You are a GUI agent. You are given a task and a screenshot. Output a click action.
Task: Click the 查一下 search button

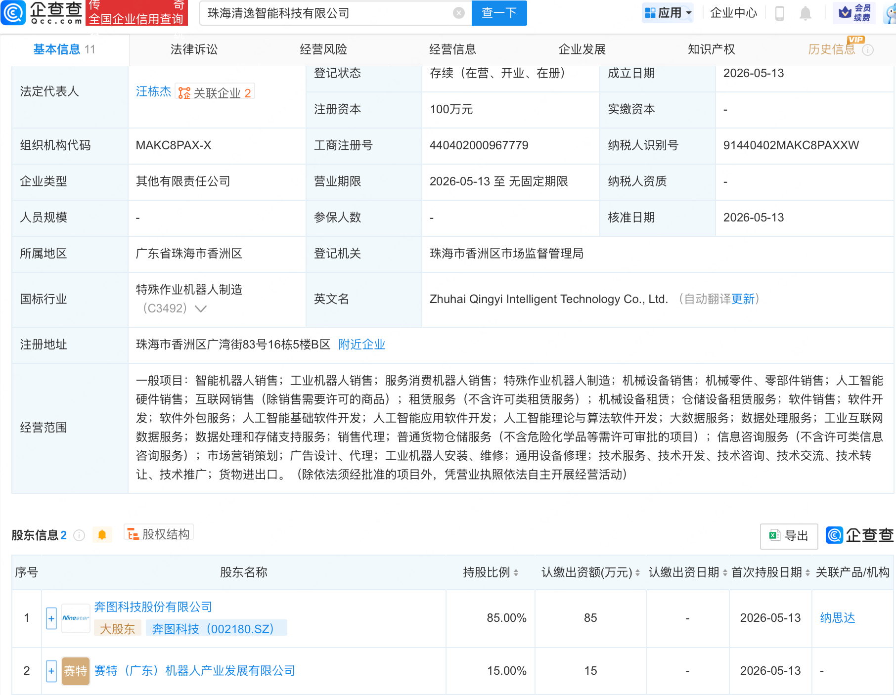point(499,13)
